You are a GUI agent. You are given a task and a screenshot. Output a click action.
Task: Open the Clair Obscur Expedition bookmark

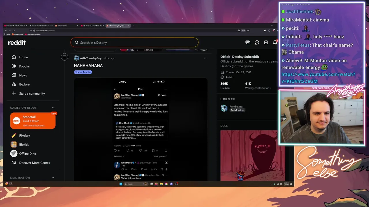coord(33,34)
